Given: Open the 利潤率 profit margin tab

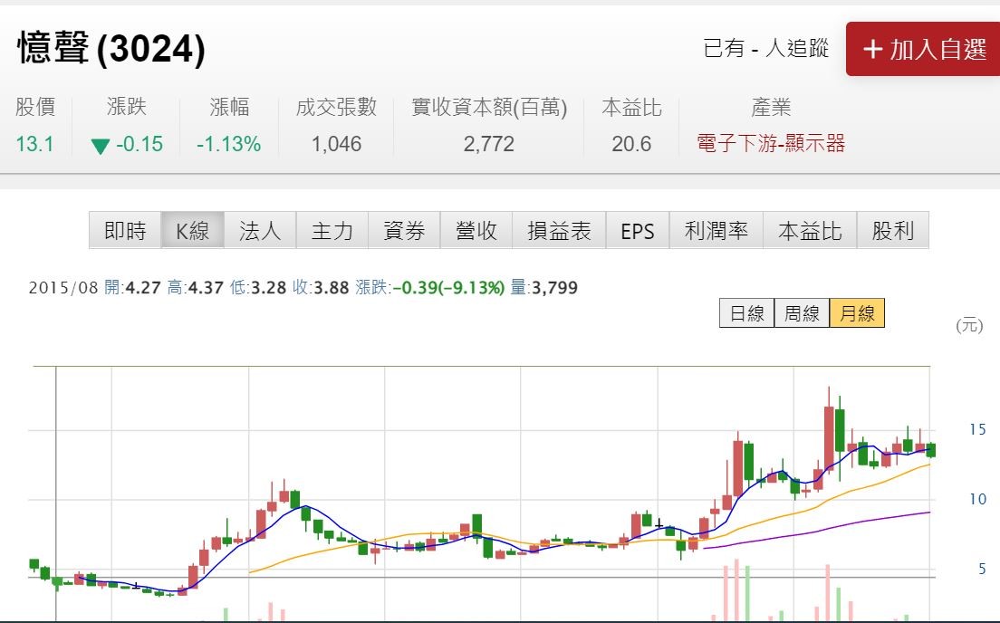Looking at the screenshot, I should click(x=716, y=231).
